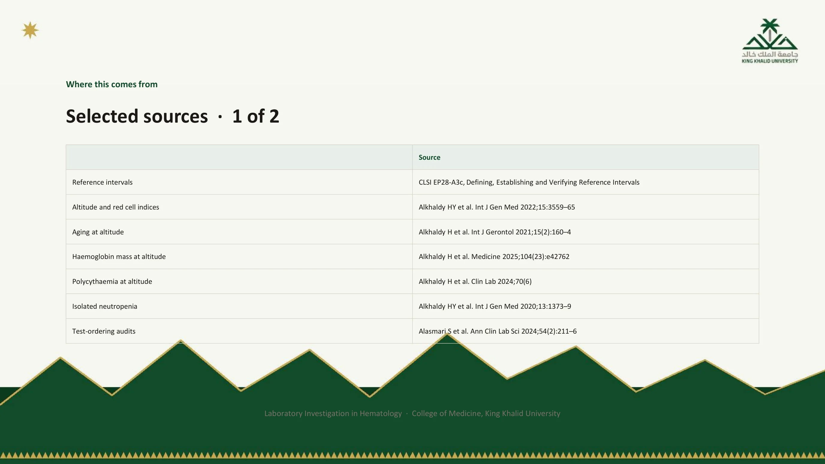The width and height of the screenshot is (825, 464).
Task: Click the King Khalid University logo
Action: 770,41
